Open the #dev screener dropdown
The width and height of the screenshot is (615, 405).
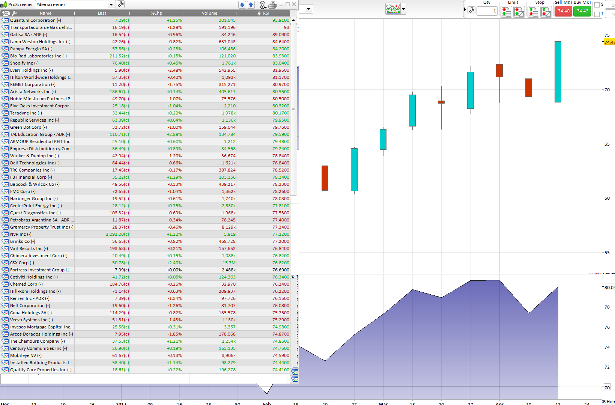111,5
